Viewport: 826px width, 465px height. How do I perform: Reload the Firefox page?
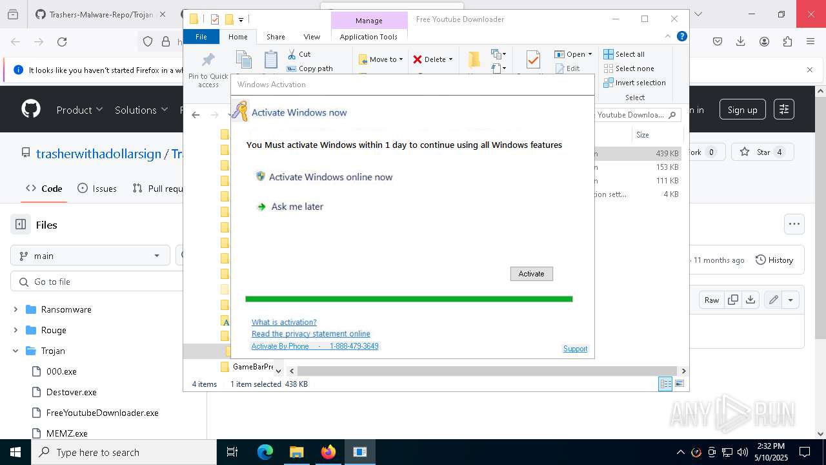(62, 42)
